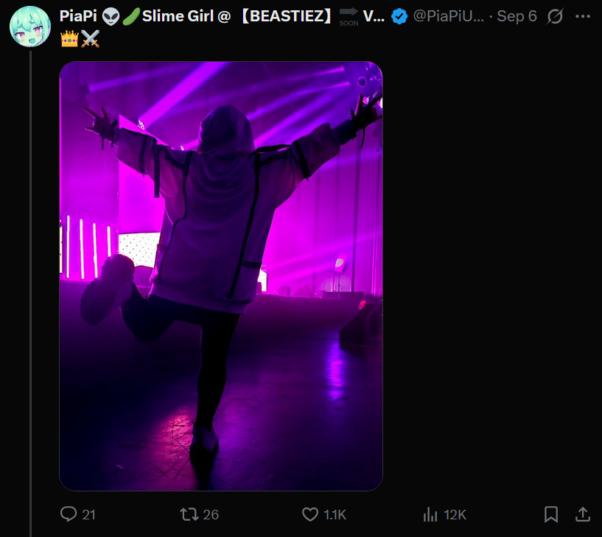This screenshot has height=537, width=602.
Task: Bookmark this post
Action: [551, 514]
